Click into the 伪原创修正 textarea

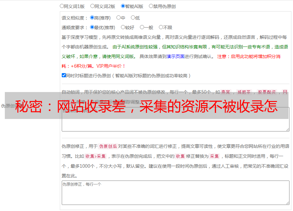pyautogui.click(x=176, y=193)
